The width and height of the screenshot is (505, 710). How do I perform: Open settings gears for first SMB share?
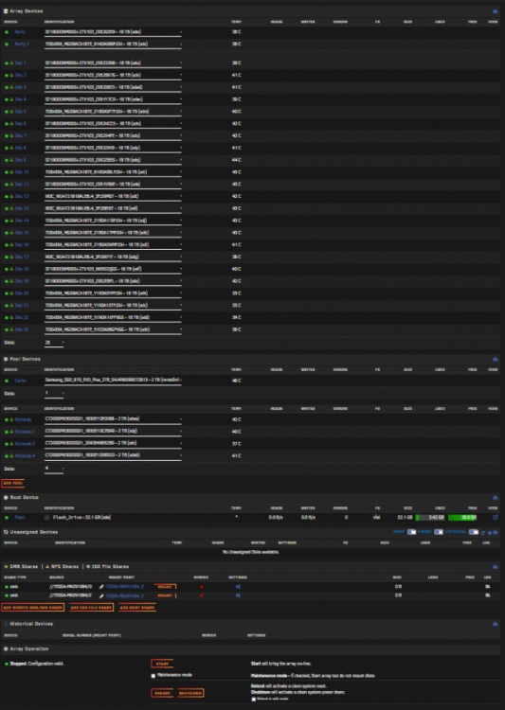coord(238,587)
